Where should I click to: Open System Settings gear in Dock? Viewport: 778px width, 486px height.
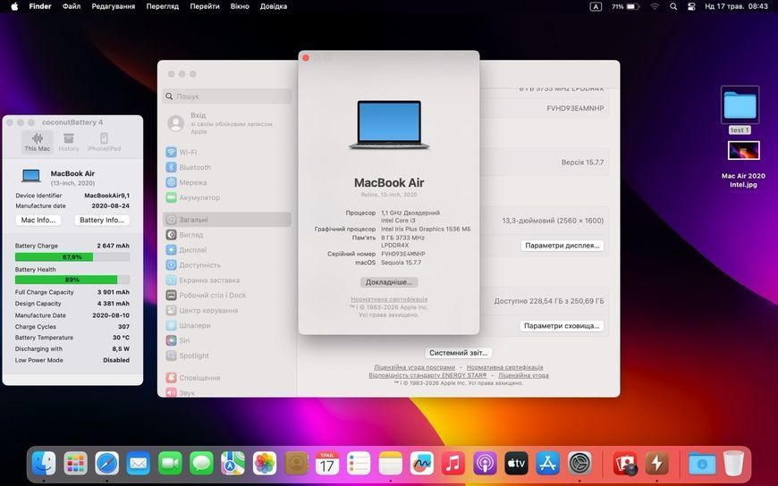tap(579, 464)
